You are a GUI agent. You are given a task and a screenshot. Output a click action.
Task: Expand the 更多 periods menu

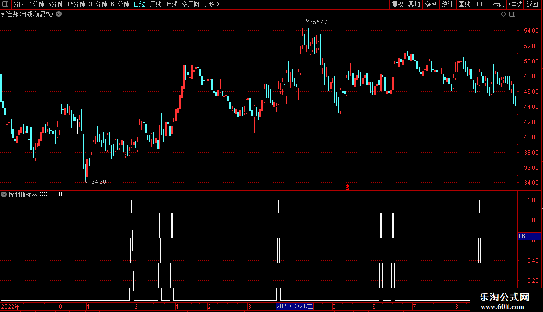click(x=211, y=4)
